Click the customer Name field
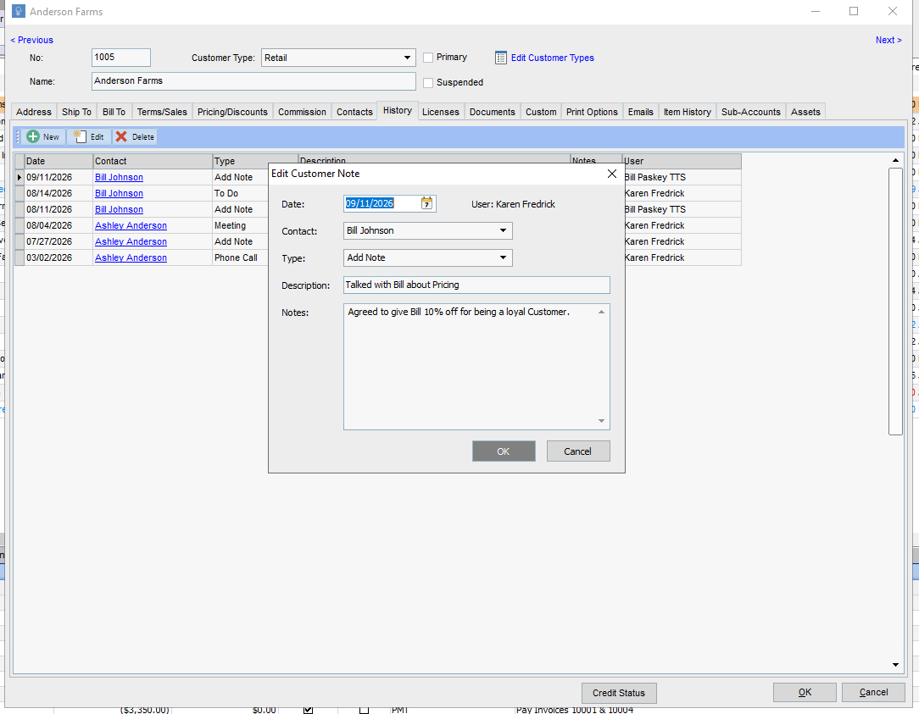Screen dimensions: 919x714 [x=253, y=80]
